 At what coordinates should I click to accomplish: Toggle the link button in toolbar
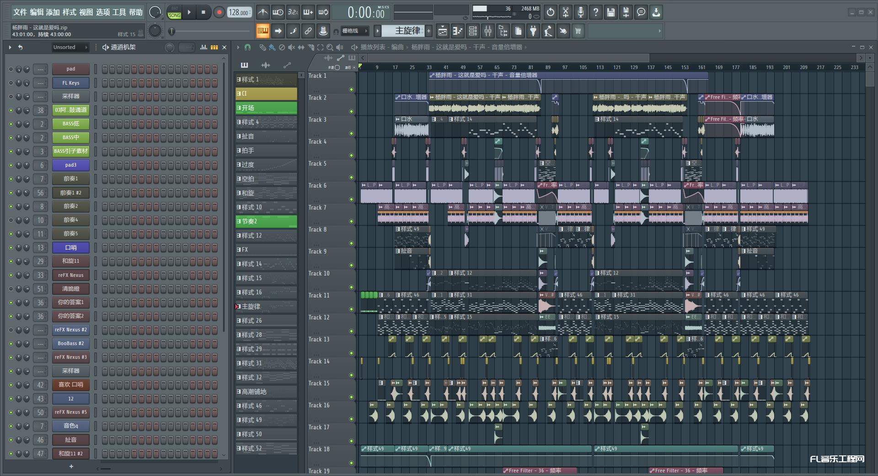[308, 31]
